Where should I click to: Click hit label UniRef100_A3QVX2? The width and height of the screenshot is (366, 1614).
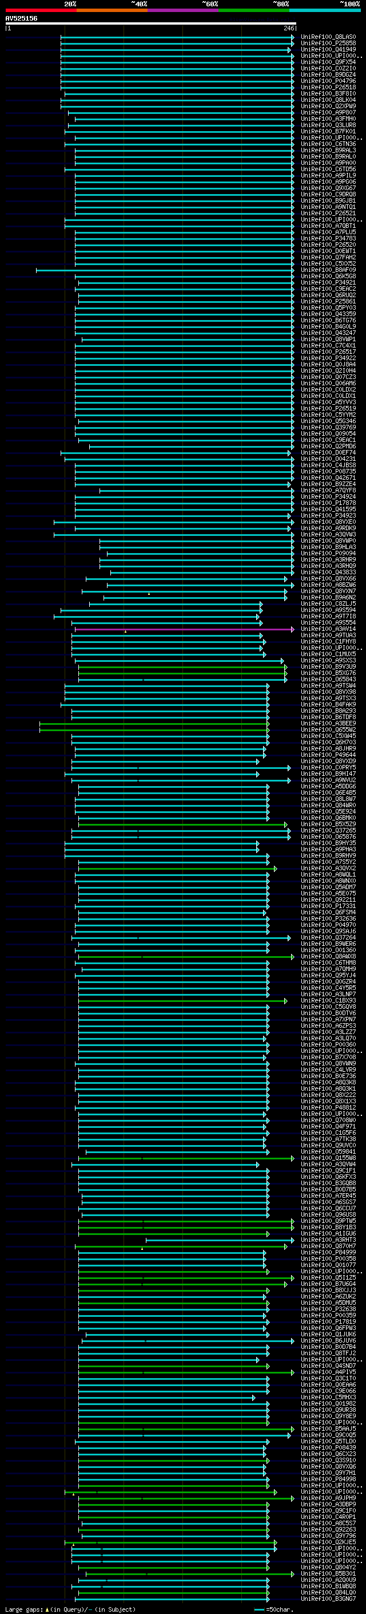pyautogui.click(x=328, y=869)
